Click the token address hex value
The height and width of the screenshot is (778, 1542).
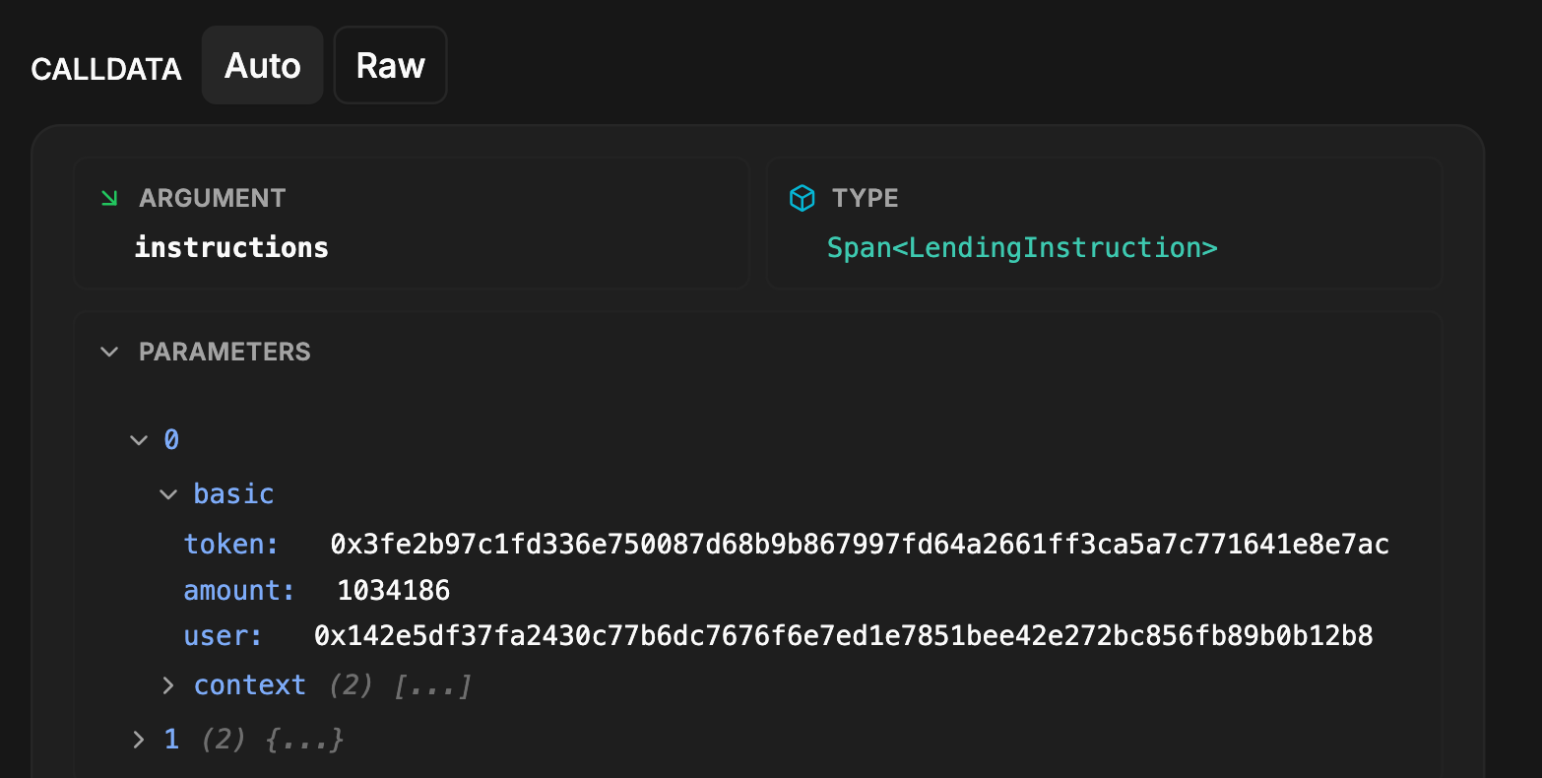pyautogui.click(x=859, y=544)
